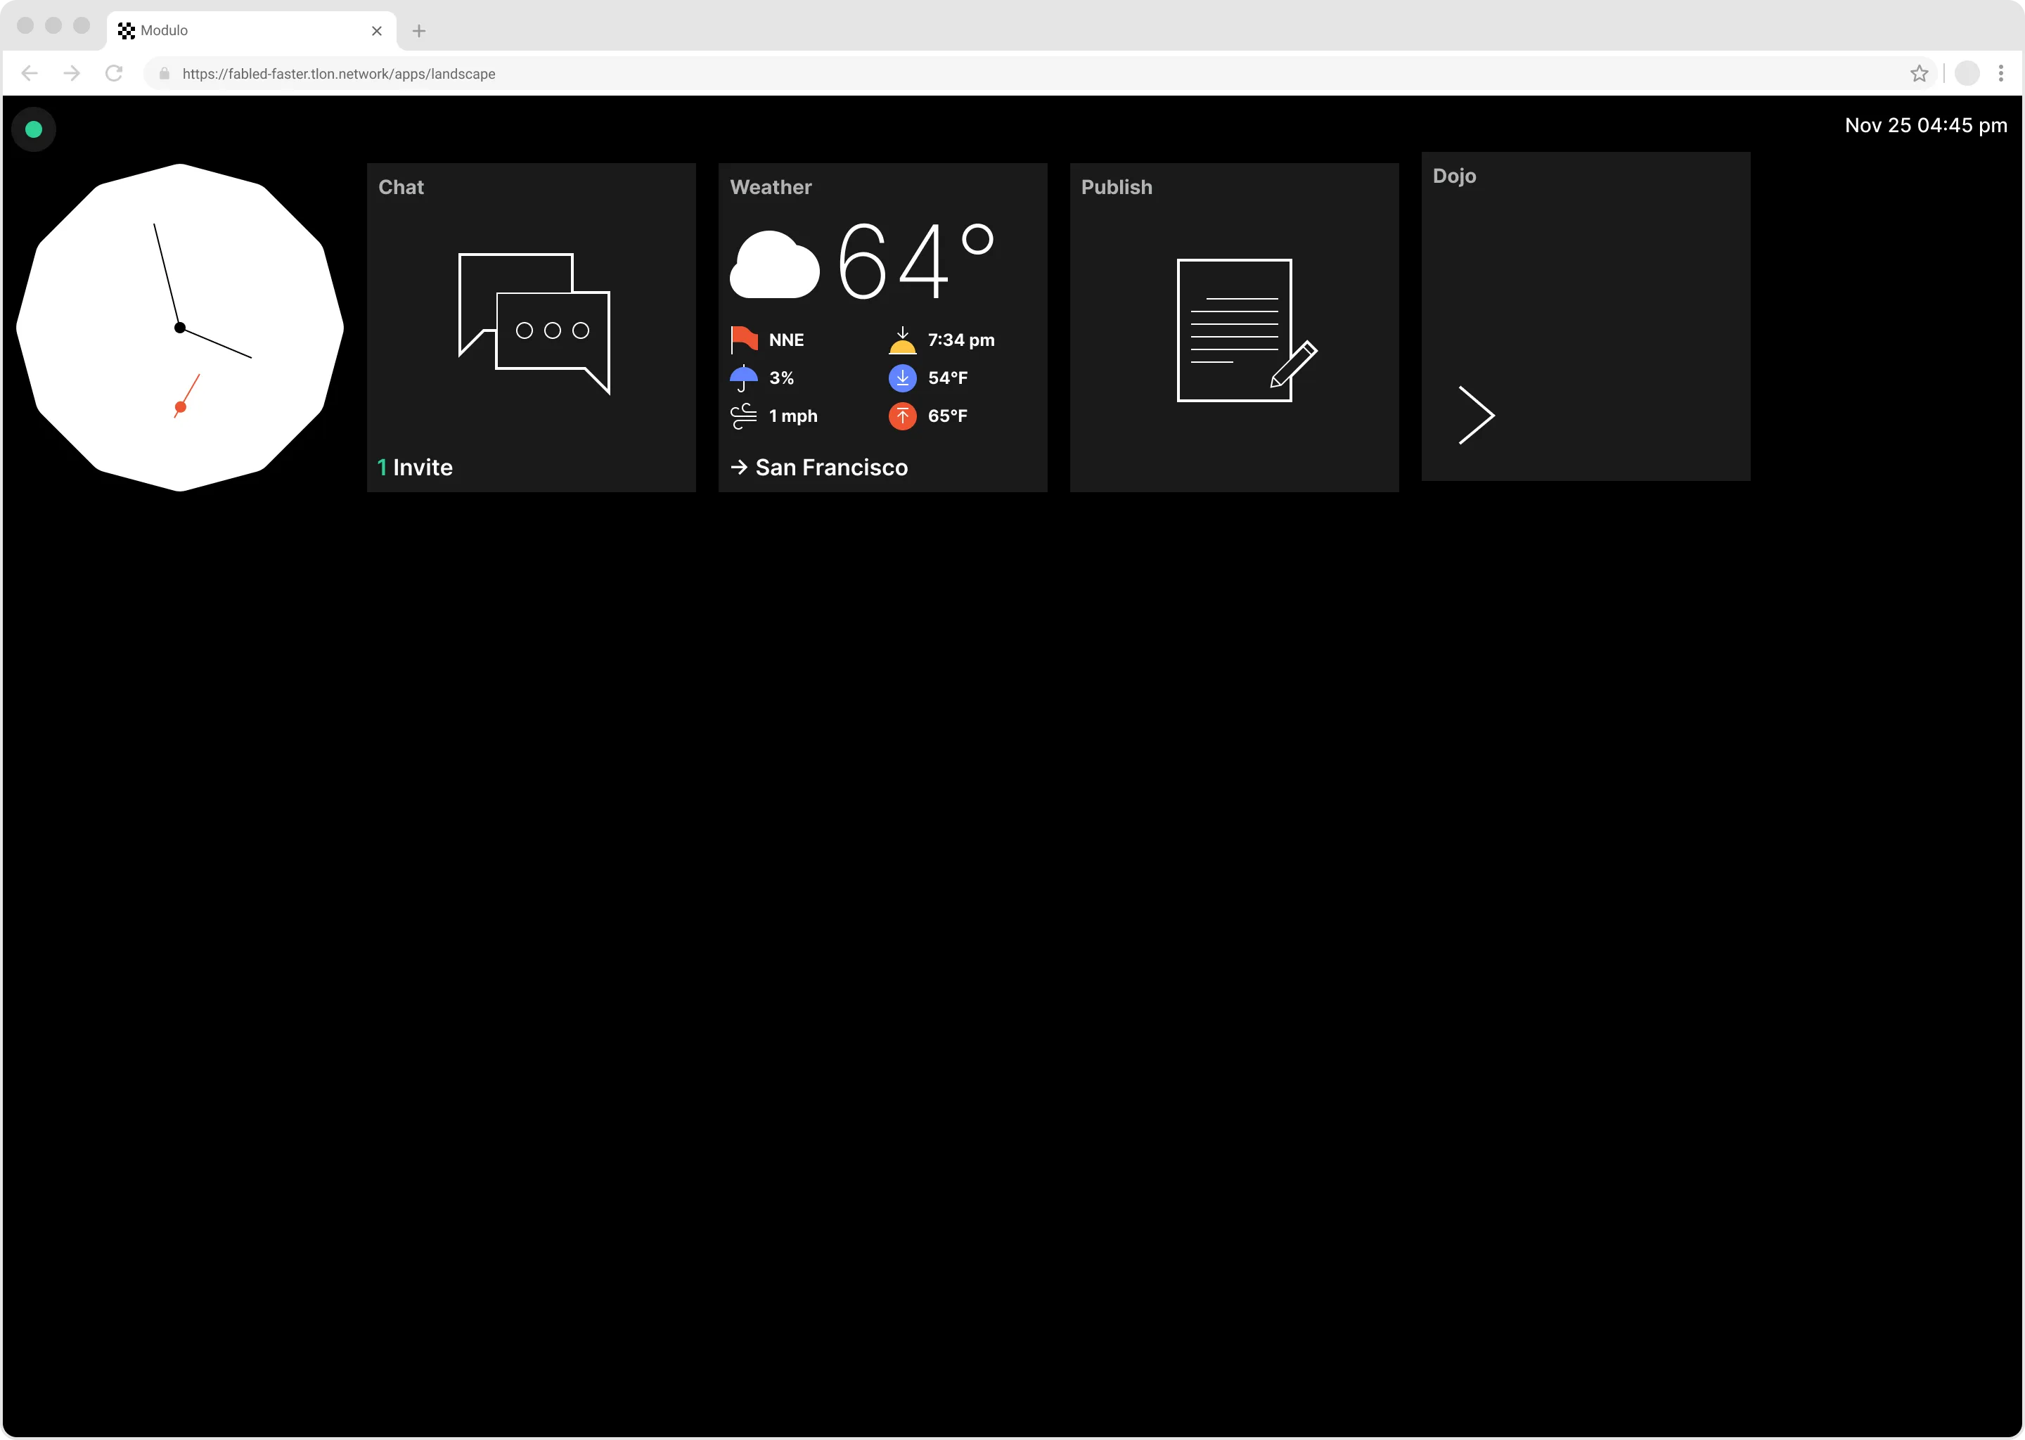Open the 1 Invite link in Chat
The height and width of the screenshot is (1440, 2025).
click(x=414, y=468)
